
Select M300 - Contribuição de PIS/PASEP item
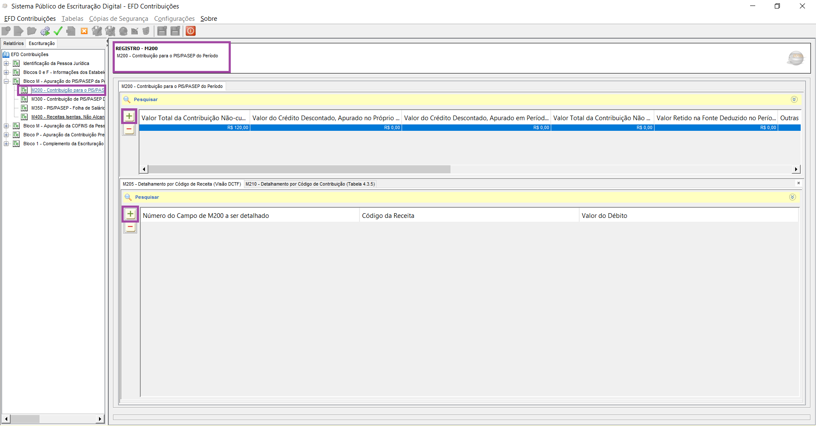tap(67, 99)
